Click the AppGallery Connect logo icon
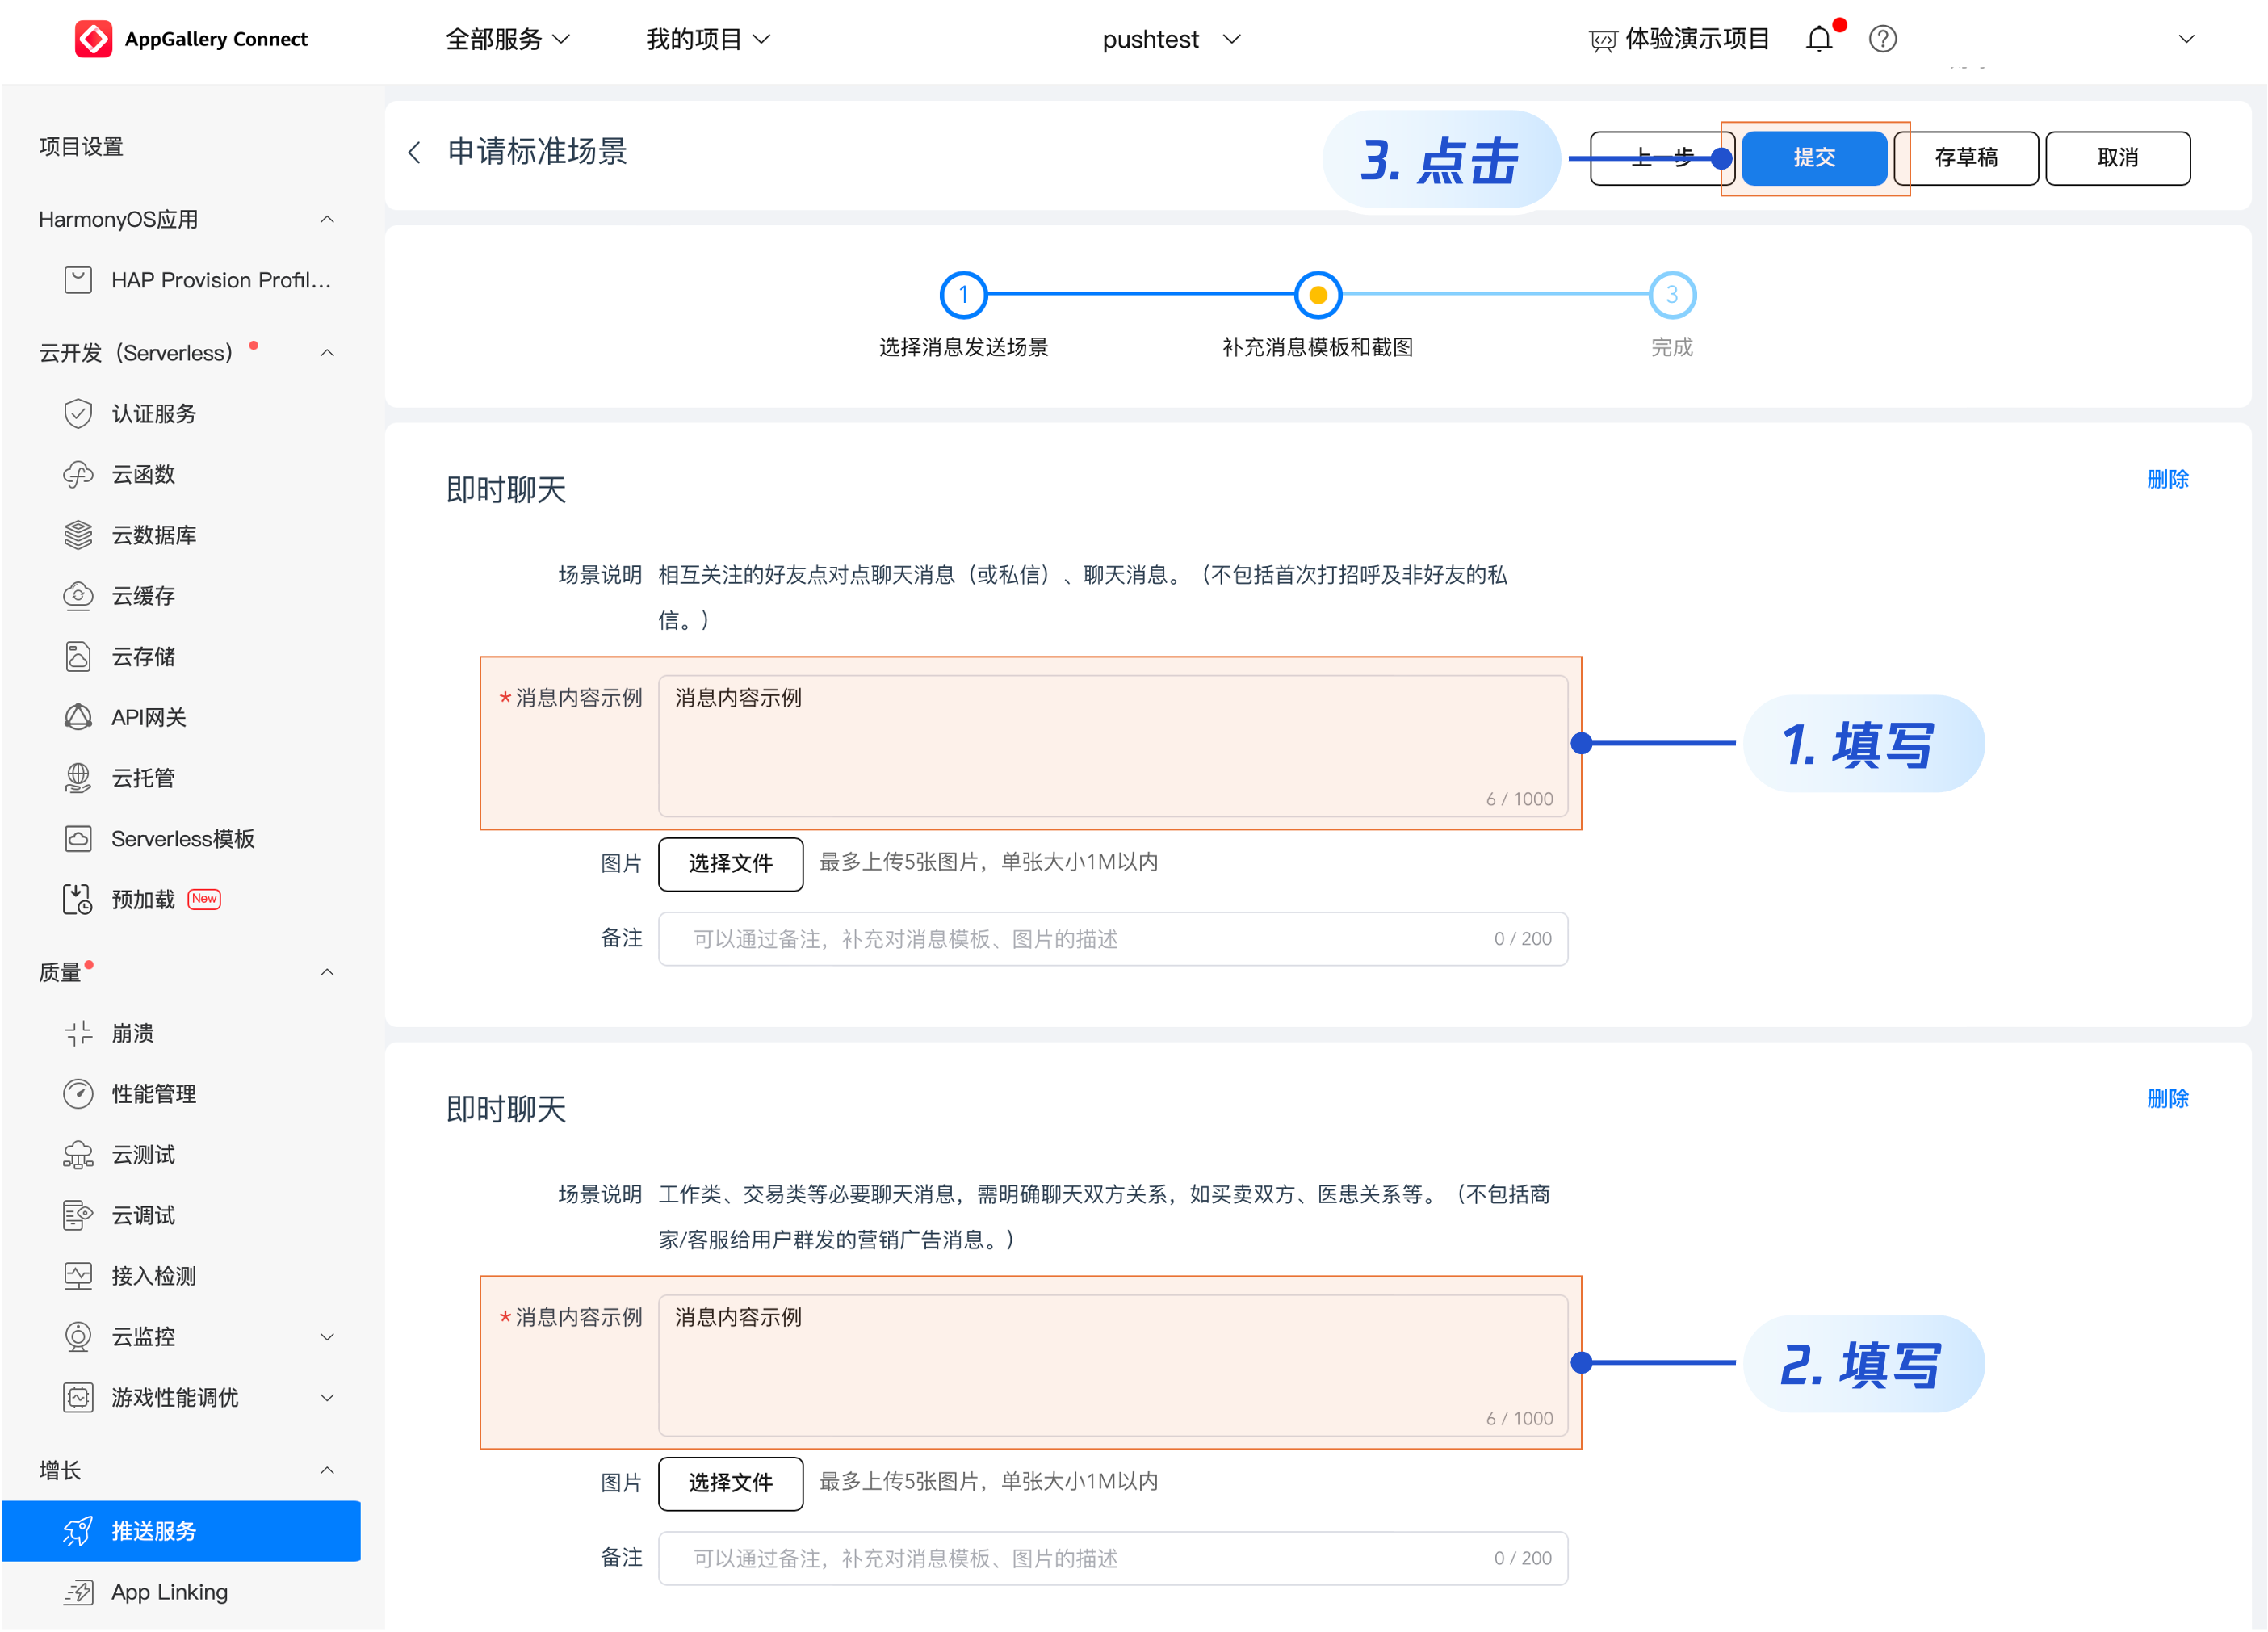This screenshot has width=2268, height=1632. (93, 39)
